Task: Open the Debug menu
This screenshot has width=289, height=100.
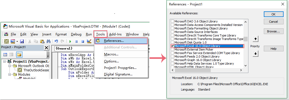Action: coord(76,34)
